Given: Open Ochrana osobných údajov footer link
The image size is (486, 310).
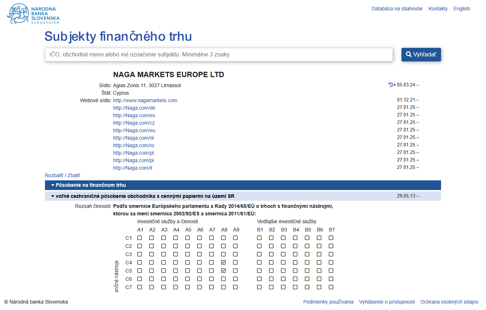Looking at the screenshot, I should (449, 302).
